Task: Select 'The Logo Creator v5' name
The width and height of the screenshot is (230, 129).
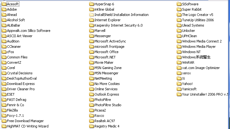Action: point(198,15)
